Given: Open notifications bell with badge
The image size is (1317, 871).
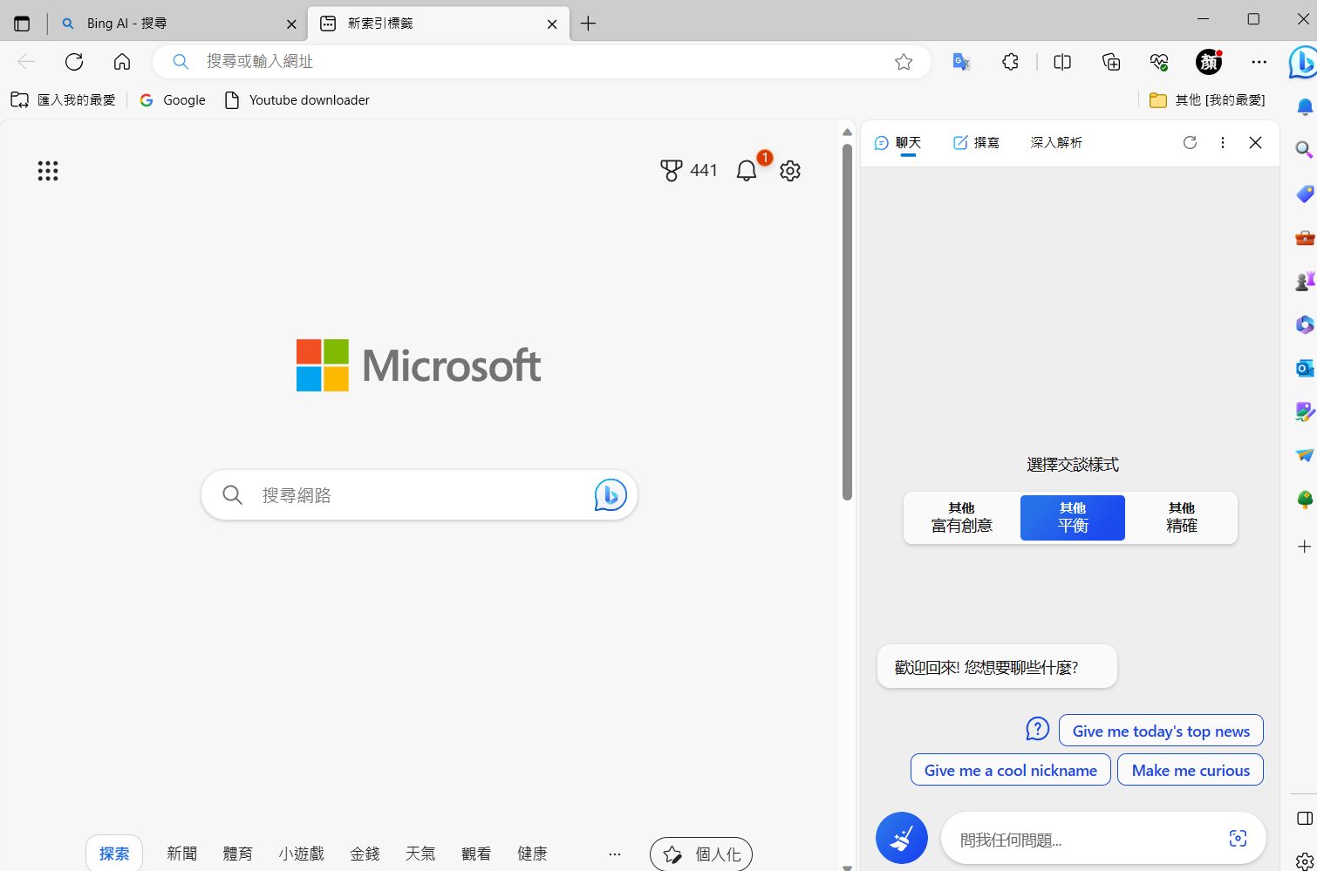Looking at the screenshot, I should click(747, 170).
